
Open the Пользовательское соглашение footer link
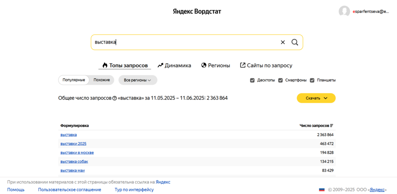[x=70, y=190]
